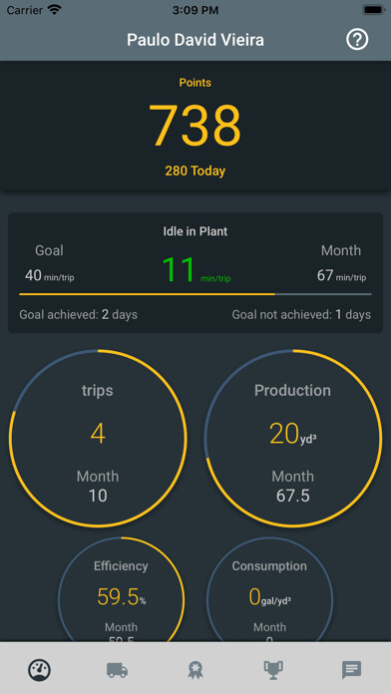The width and height of the screenshot is (391, 694).
Task: Tap the Wi-Fi status icon
Action: point(55,10)
